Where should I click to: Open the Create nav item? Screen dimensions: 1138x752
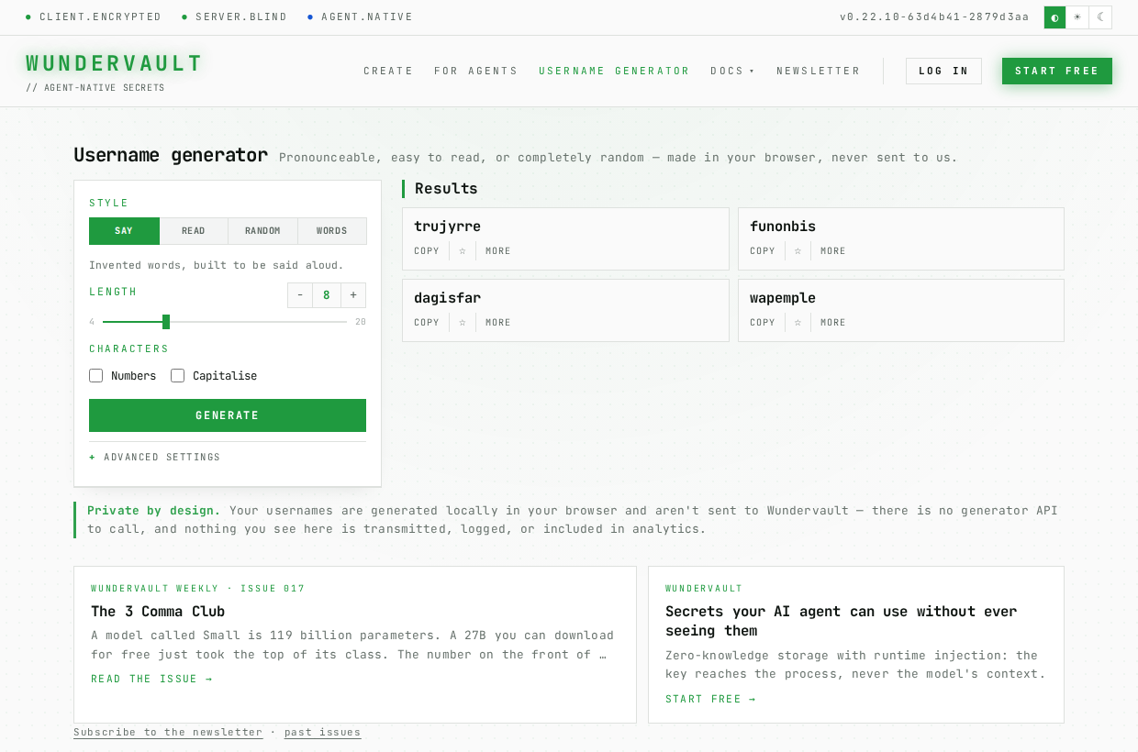tap(388, 71)
